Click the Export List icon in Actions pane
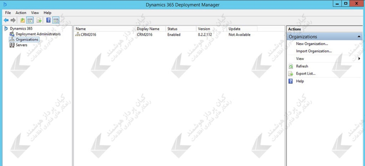Image resolution: width=365 pixels, height=166 pixels. [291, 74]
